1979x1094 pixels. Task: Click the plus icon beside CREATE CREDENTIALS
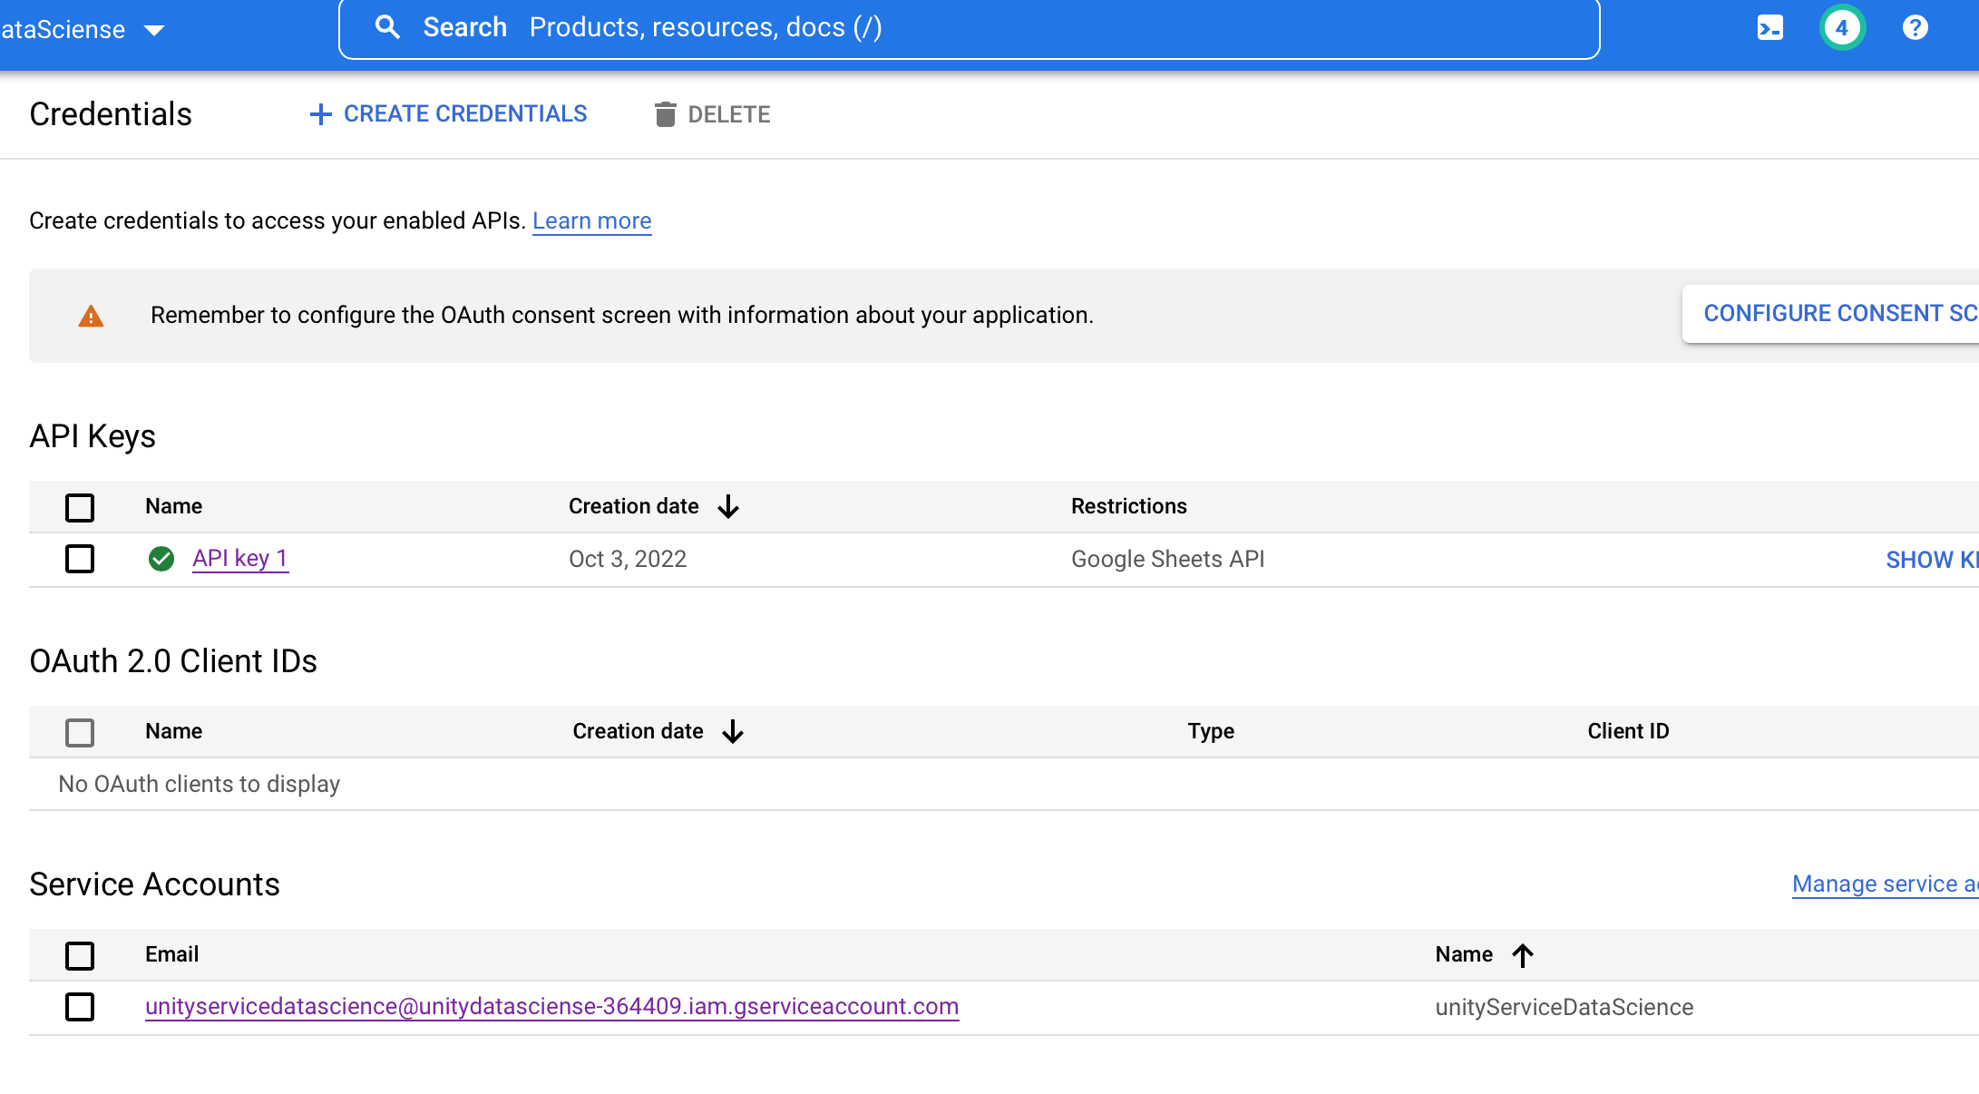pyautogui.click(x=321, y=113)
